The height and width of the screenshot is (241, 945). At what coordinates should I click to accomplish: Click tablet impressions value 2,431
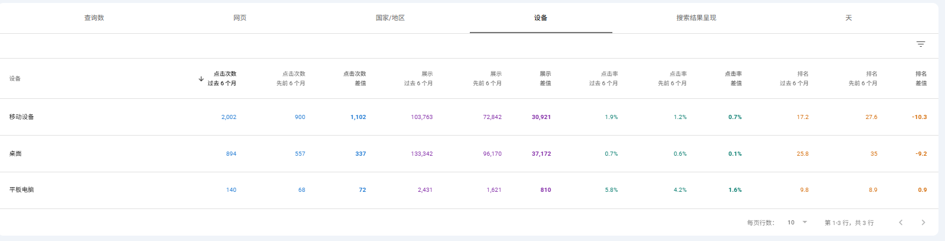(x=425, y=190)
